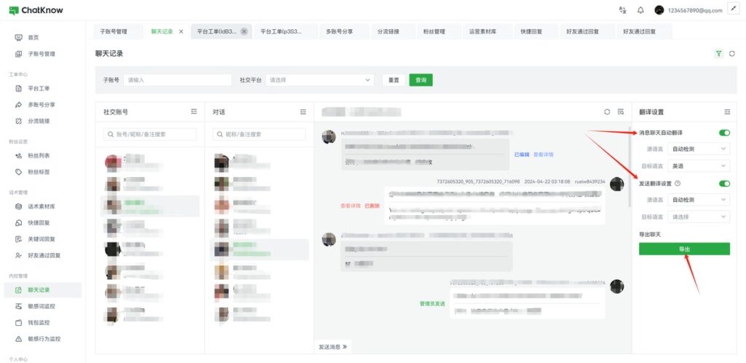Viewport: 746px width, 363px height.
Task: Open the 社交平台 dropdown
Action: [319, 80]
